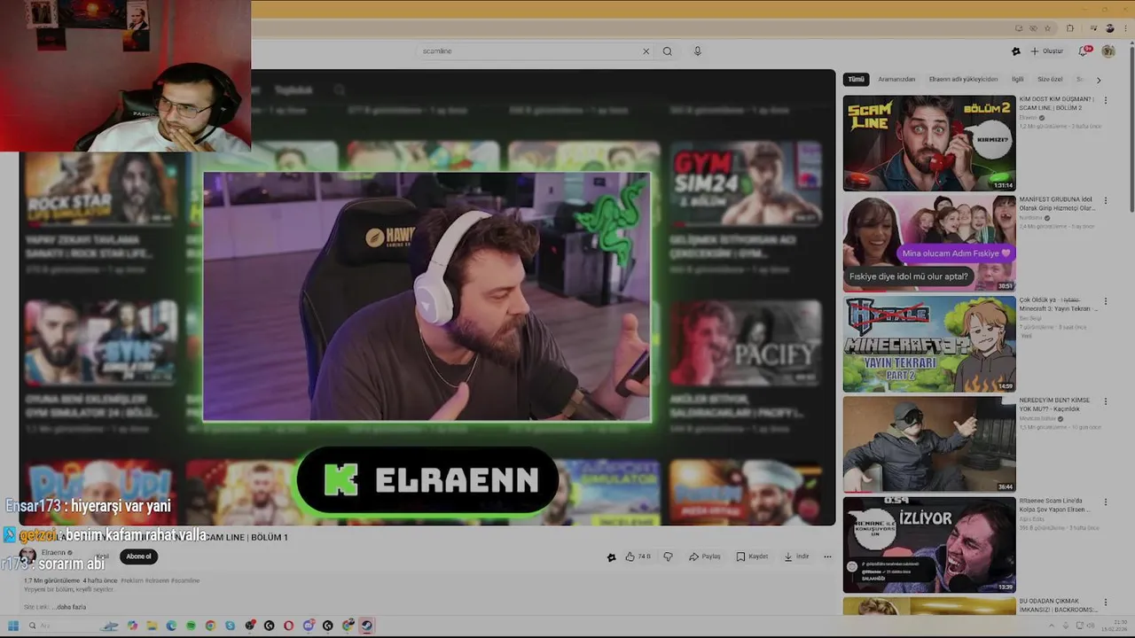Open the browser extensions puzzle icon
This screenshot has height=638, width=1135.
click(1069, 28)
